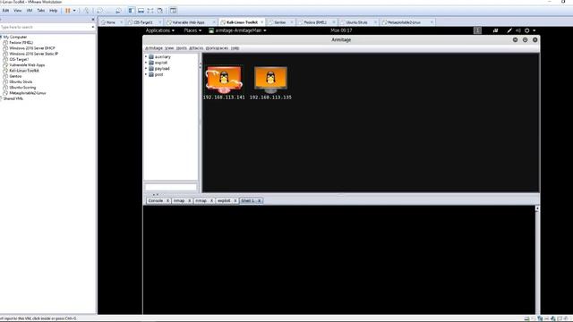Viewport: 573px width, 322px height.
Task: Click the send Ctrl+Alt+Del toolbar icon
Action: (x=87, y=11)
